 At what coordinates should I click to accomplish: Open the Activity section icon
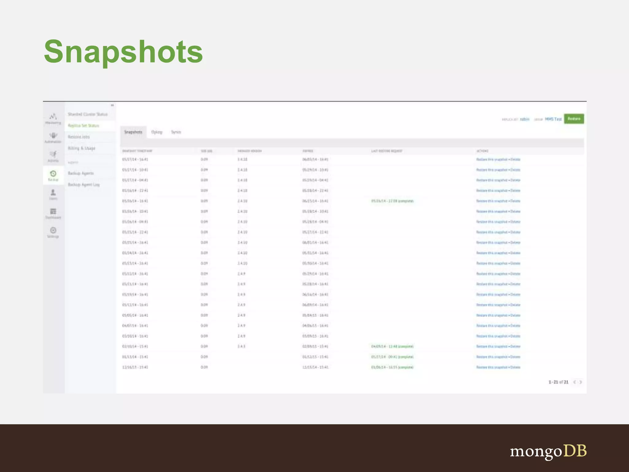tap(53, 154)
